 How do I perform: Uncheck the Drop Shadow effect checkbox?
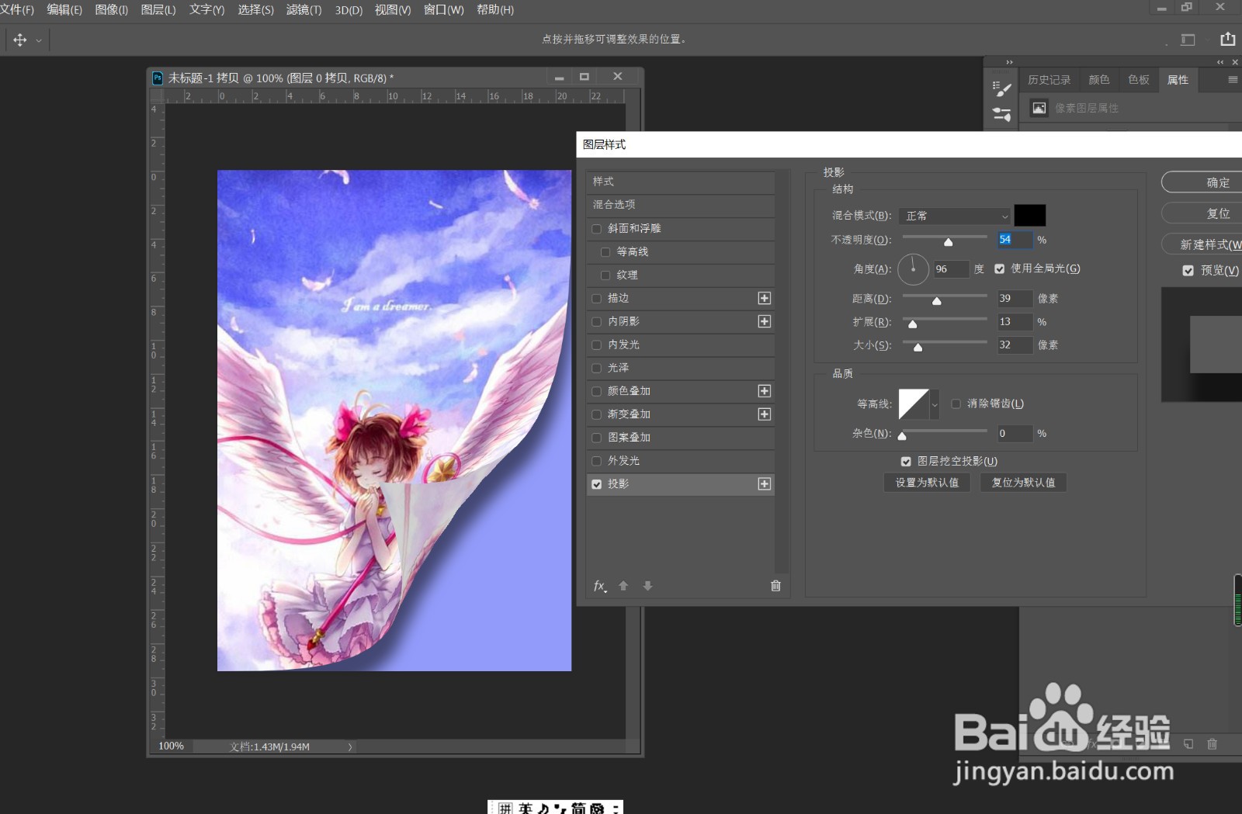(596, 484)
